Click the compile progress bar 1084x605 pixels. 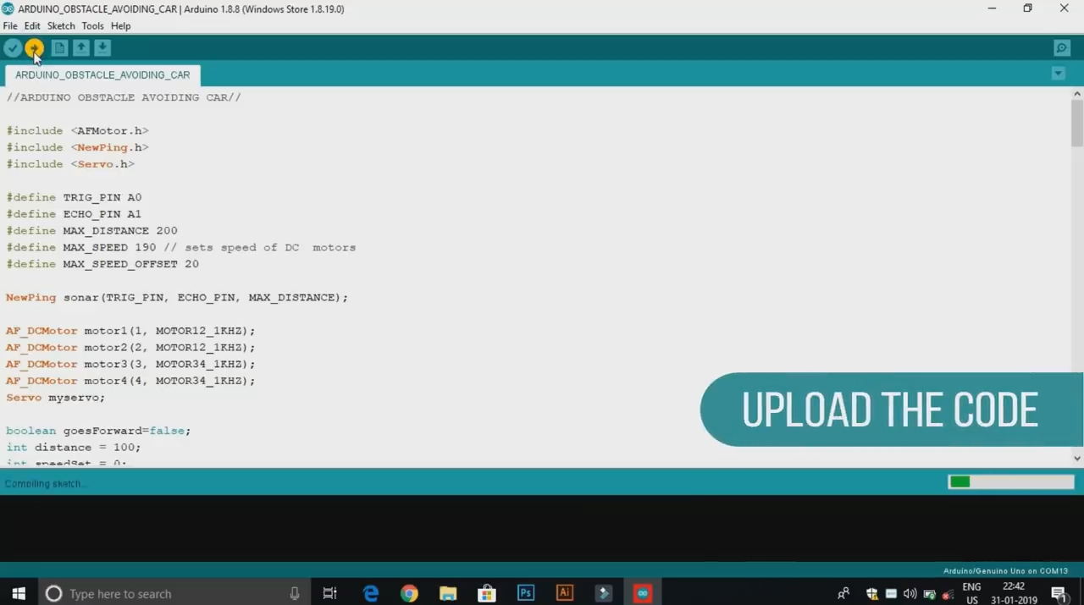coord(1011,482)
